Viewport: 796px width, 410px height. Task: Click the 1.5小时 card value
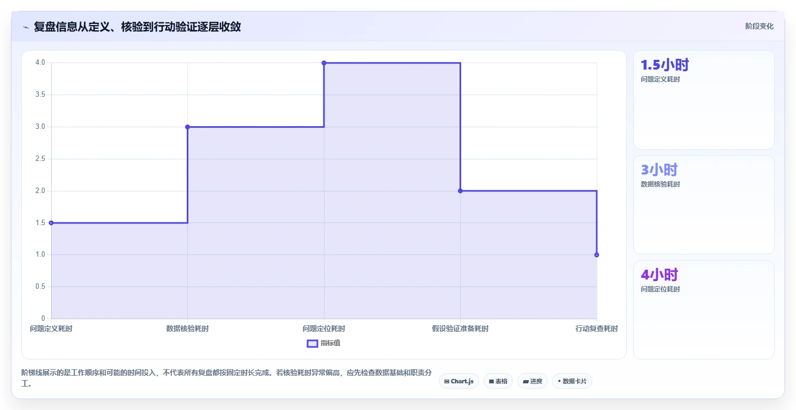tap(665, 65)
